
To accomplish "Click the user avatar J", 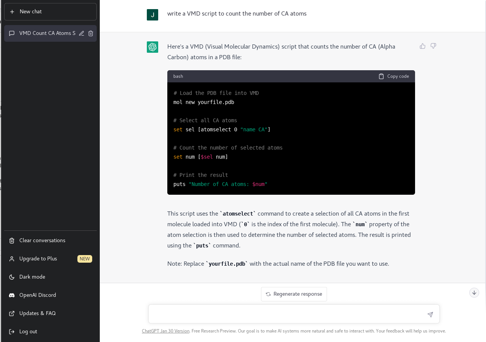I will 153,15.
